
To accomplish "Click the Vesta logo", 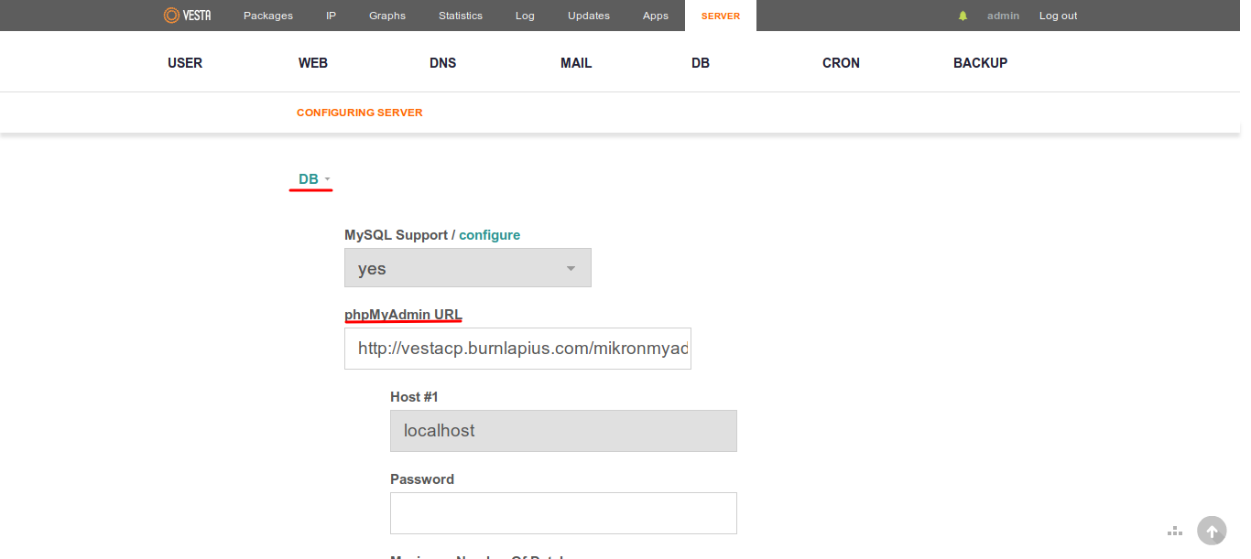I will pos(187,16).
